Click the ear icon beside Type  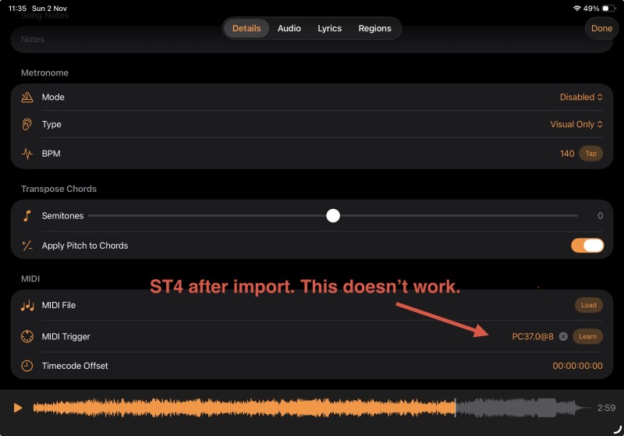(27, 124)
